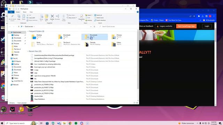Click Quick access in the address bar
Image resolution: width=223 pixels, height=125 pixels.
coord(29,26)
